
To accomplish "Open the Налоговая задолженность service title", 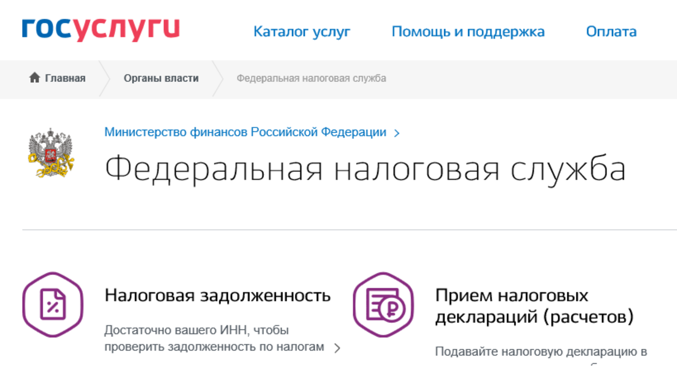I will [x=218, y=296].
